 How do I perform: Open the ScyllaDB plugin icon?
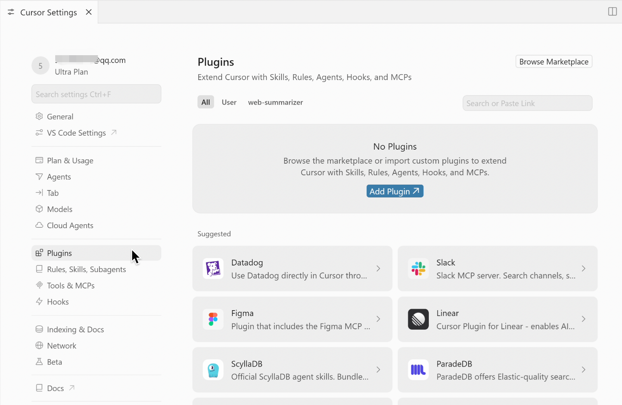pos(213,370)
